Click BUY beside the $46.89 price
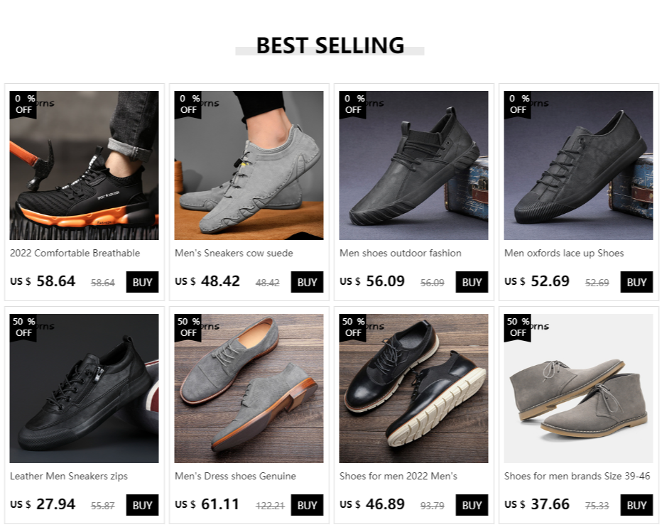The width and height of the screenshot is (662, 532). point(472,505)
